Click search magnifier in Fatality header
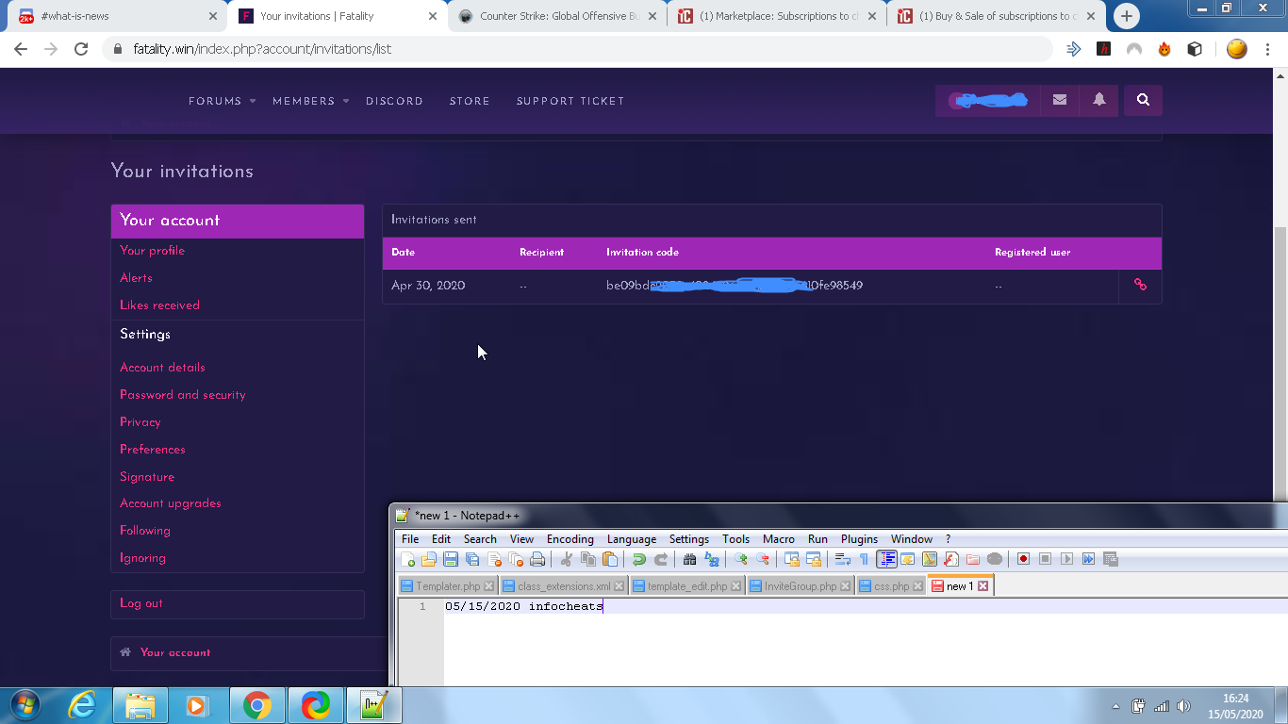1288x724 pixels. tap(1143, 100)
